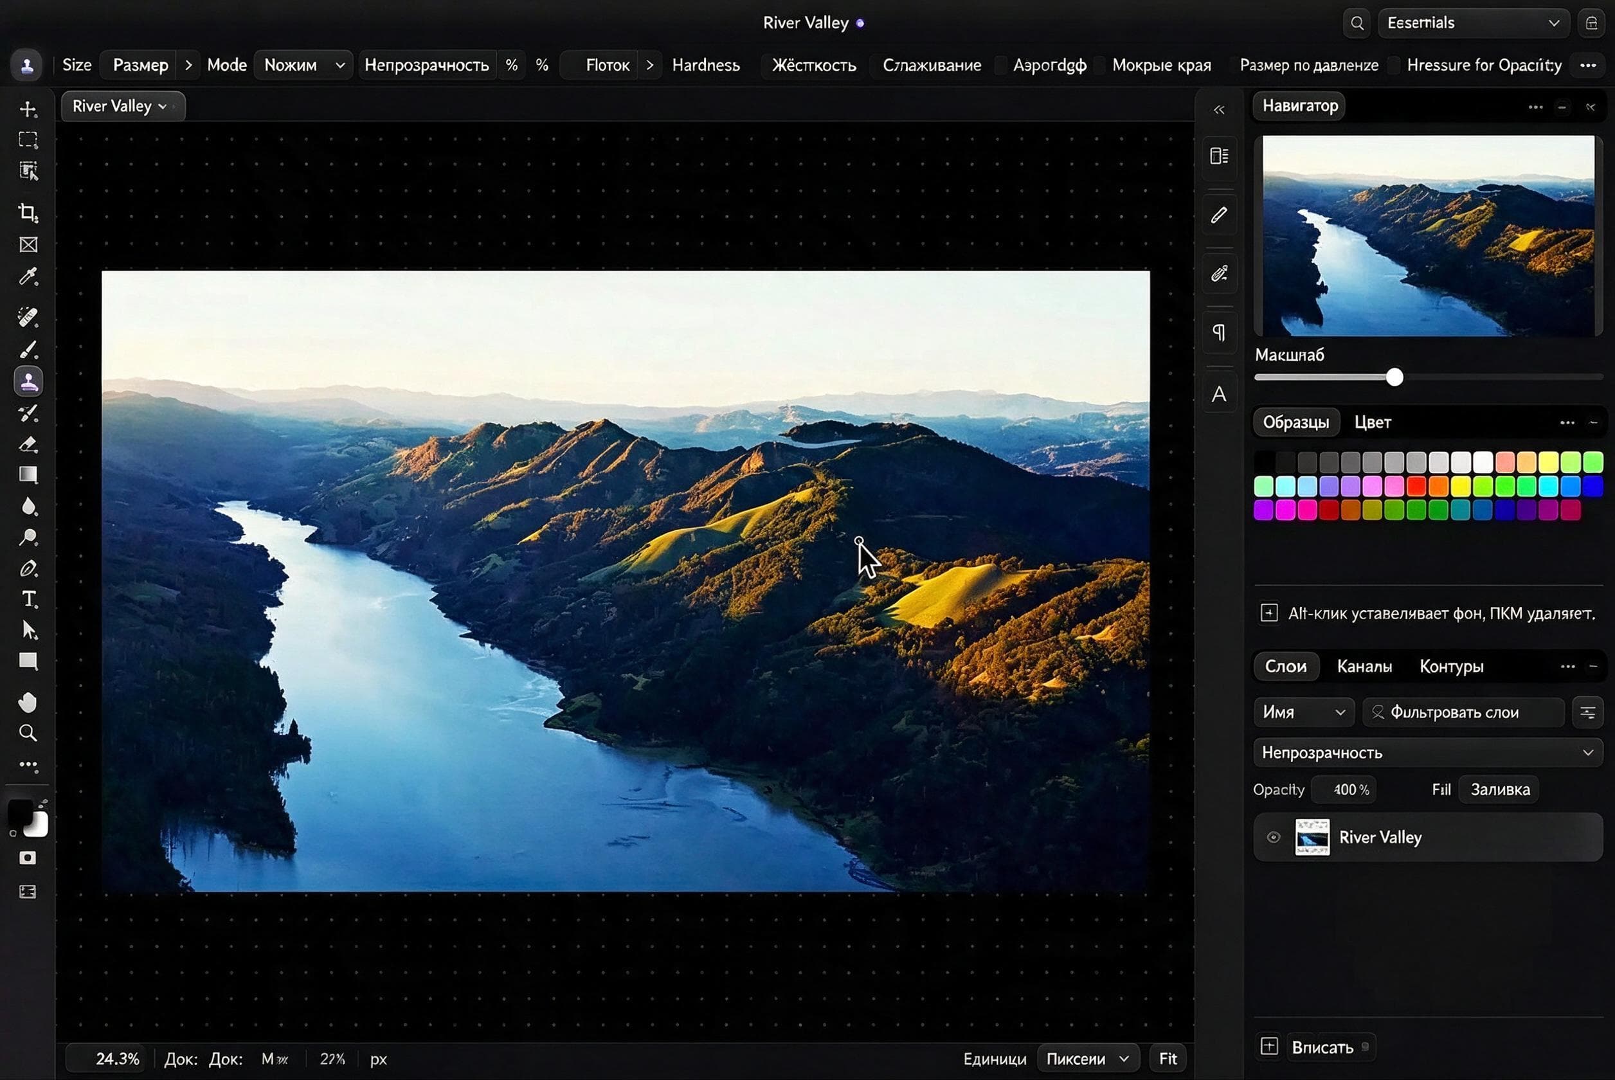Switch to the Цвет tab

tap(1373, 422)
